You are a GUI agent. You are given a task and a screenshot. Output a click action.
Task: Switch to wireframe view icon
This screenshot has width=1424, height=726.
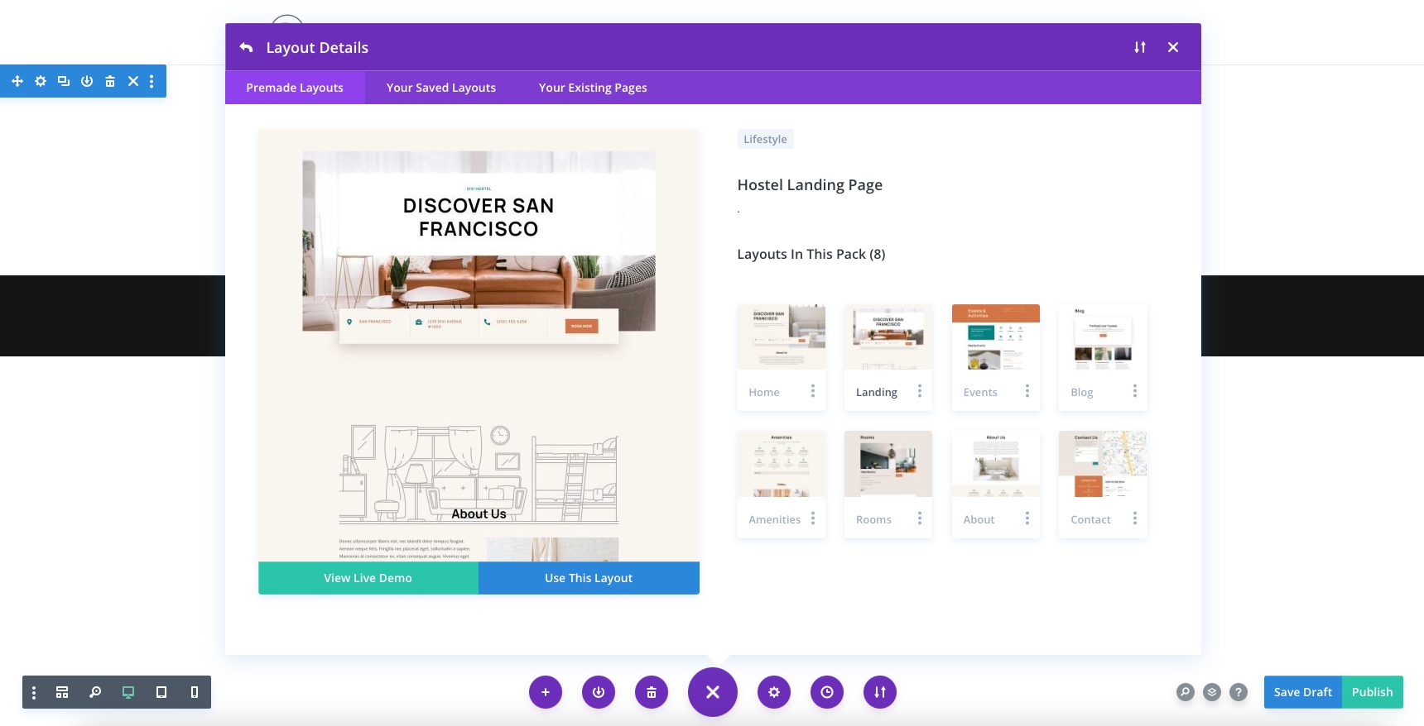tap(62, 692)
